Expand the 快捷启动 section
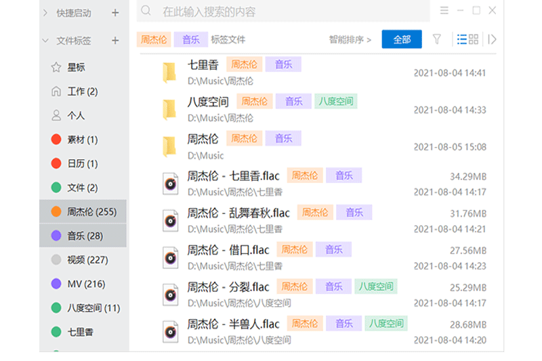 pos(45,13)
